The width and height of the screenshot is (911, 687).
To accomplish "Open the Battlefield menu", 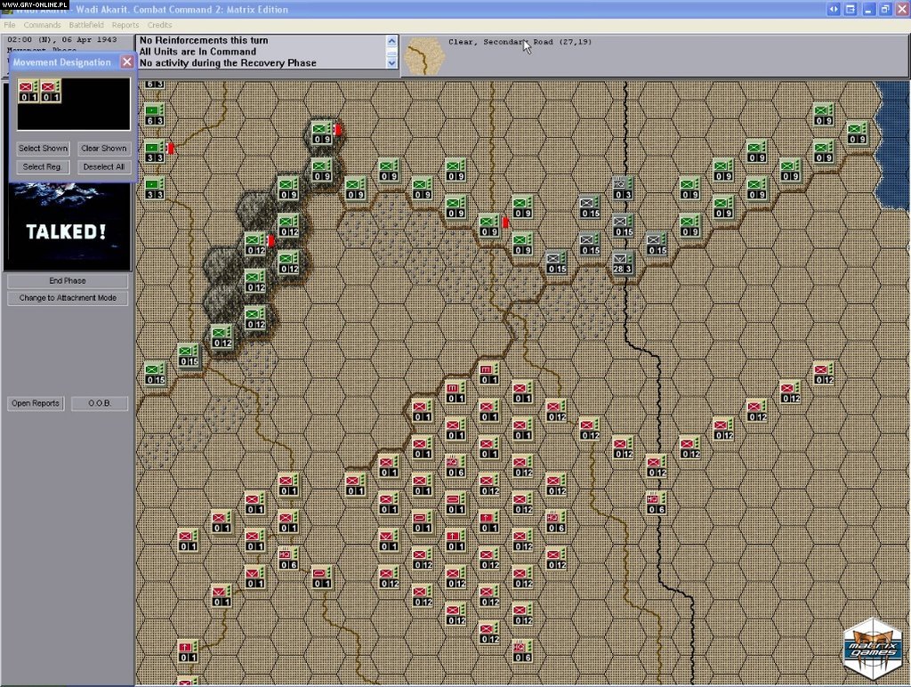I will pyautogui.click(x=86, y=24).
